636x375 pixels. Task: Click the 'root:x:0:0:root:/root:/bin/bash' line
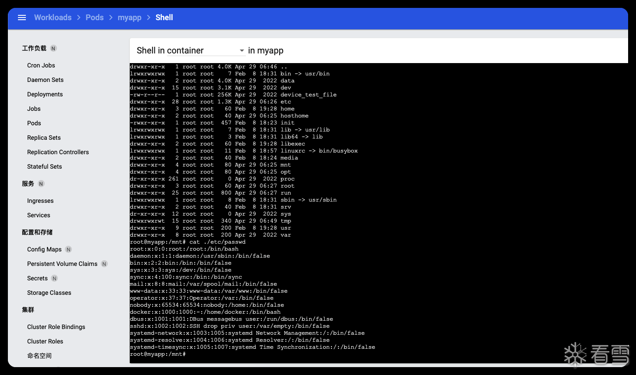[184, 249]
